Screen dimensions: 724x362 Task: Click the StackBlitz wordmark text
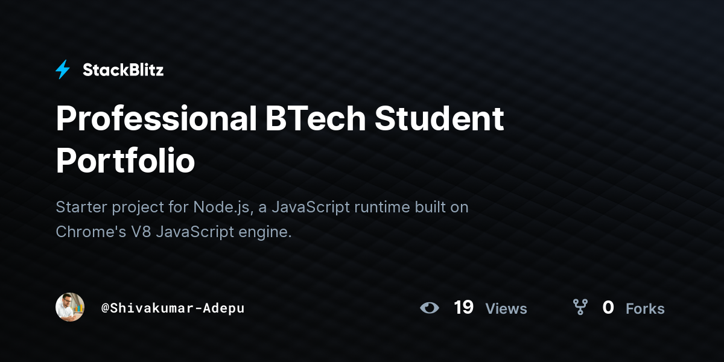point(123,70)
